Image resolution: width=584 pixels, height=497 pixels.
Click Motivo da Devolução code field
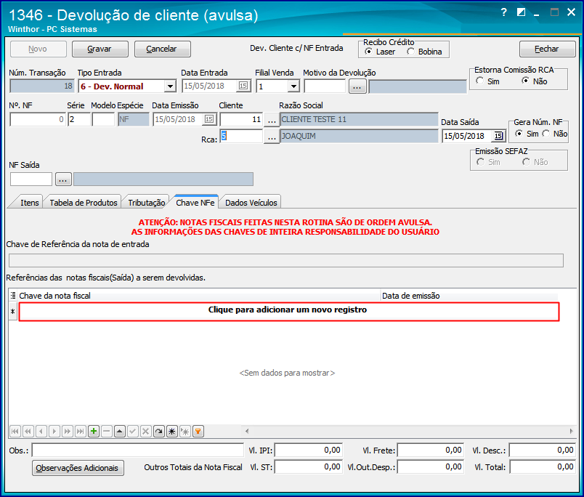tap(325, 86)
